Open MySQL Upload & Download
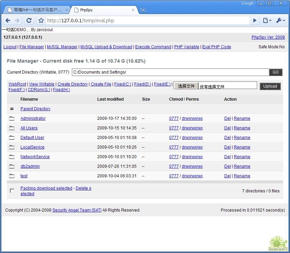The image size is (290, 253). pos(106,47)
